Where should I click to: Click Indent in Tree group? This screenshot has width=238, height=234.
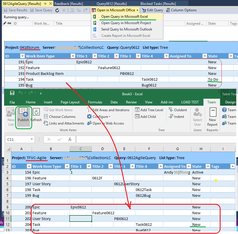click(x=176, y=117)
